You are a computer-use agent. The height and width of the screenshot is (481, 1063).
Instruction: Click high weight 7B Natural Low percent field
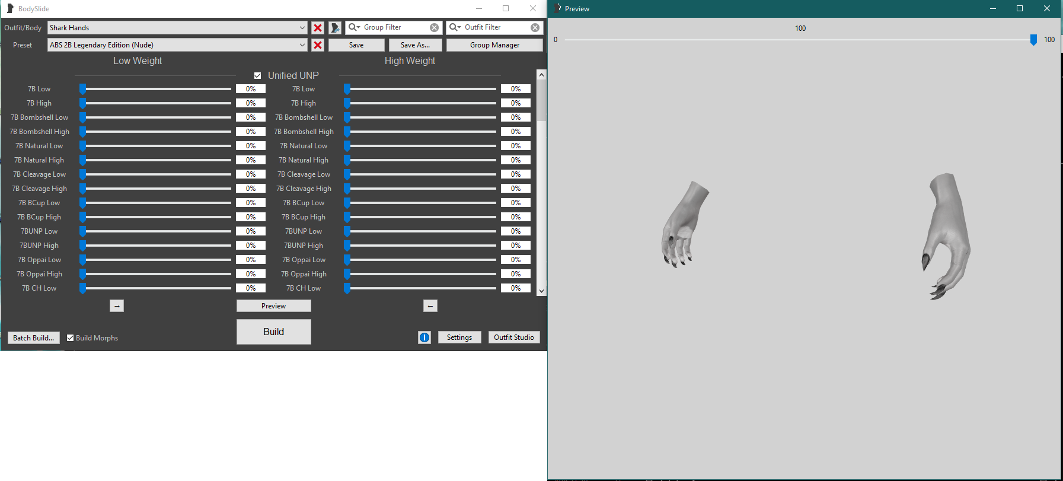pyautogui.click(x=516, y=146)
